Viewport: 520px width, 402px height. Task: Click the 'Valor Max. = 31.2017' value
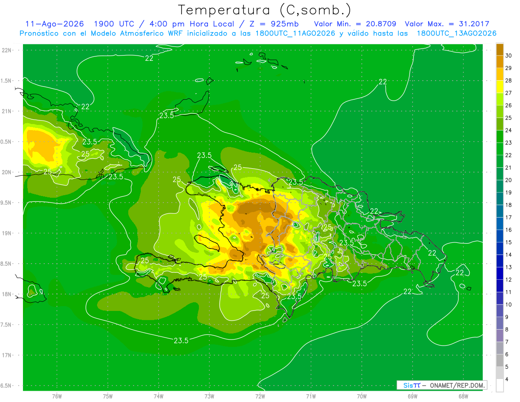(447, 24)
